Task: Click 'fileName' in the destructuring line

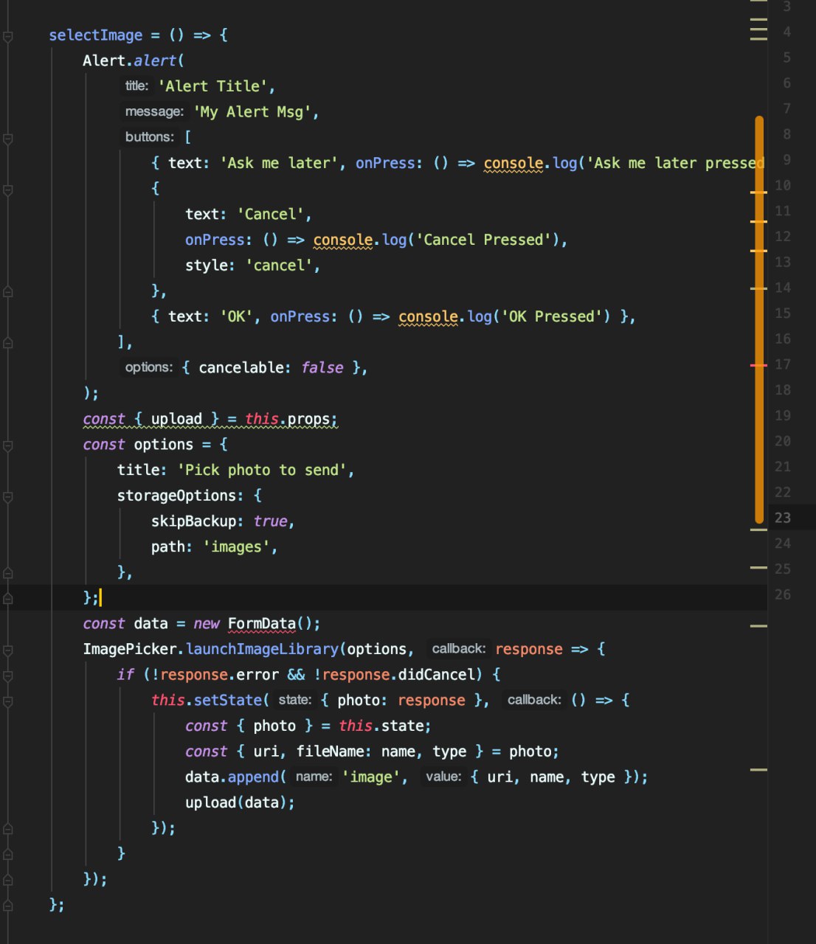Action: click(x=331, y=752)
